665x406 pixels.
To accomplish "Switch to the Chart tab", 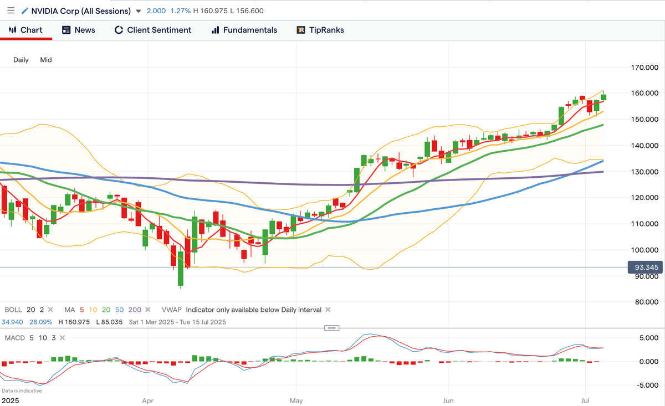I will pos(25,30).
